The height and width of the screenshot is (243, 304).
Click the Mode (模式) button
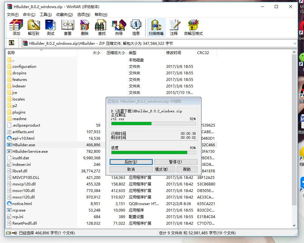pos(165,169)
